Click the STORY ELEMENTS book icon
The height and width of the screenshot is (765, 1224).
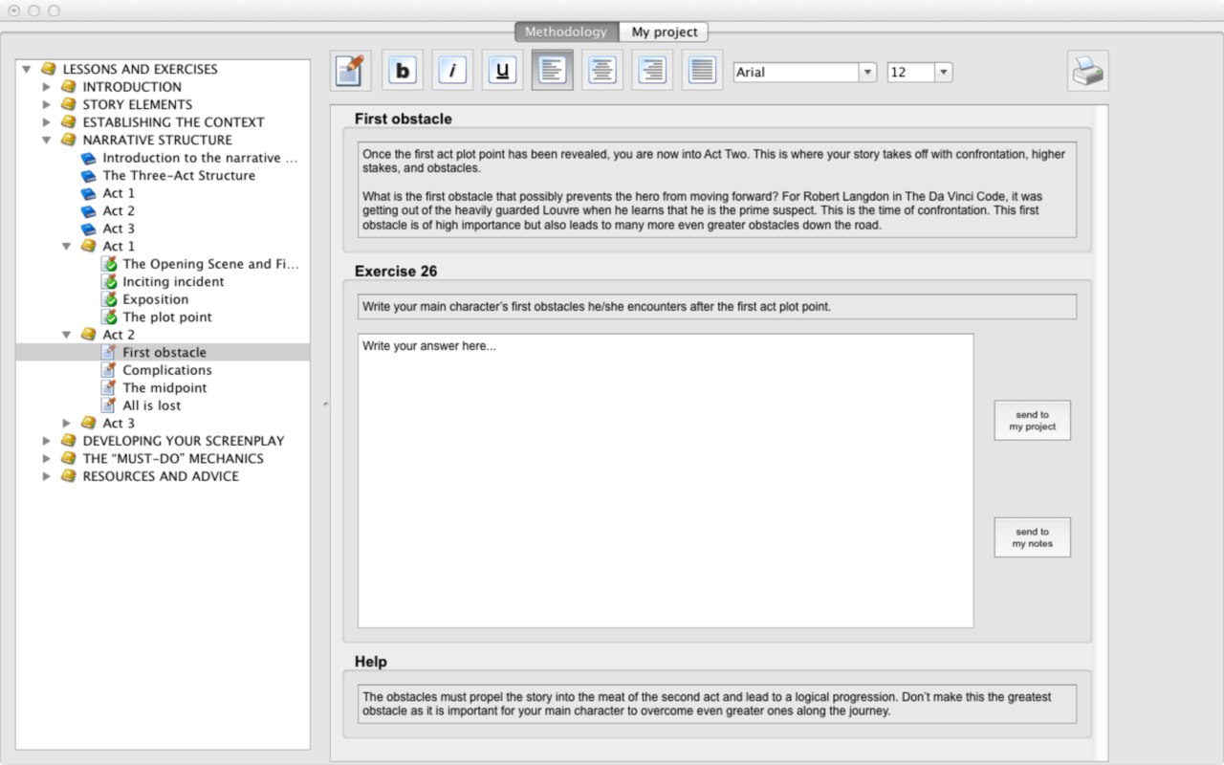tap(68, 104)
